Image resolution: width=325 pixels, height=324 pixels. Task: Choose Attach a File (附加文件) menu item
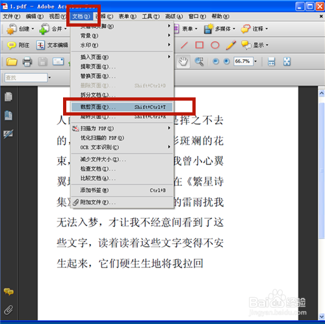click(122, 203)
